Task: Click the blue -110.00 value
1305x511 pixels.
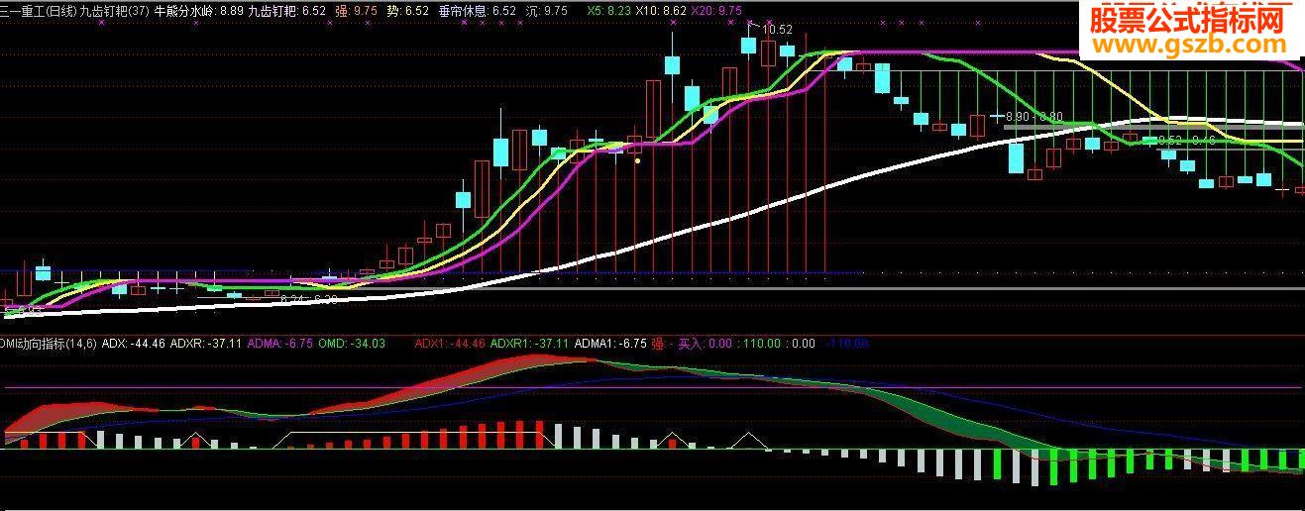Action: point(846,344)
